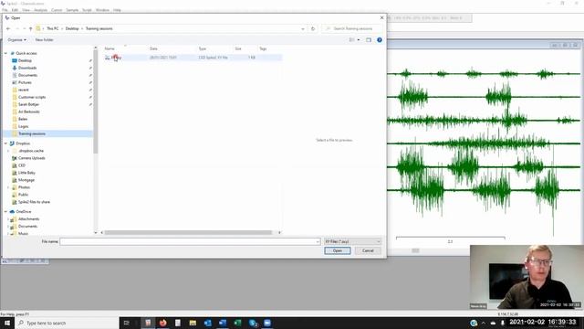Go back in Open dialog navigation
The width and height of the screenshot is (584, 329).
click(8, 28)
